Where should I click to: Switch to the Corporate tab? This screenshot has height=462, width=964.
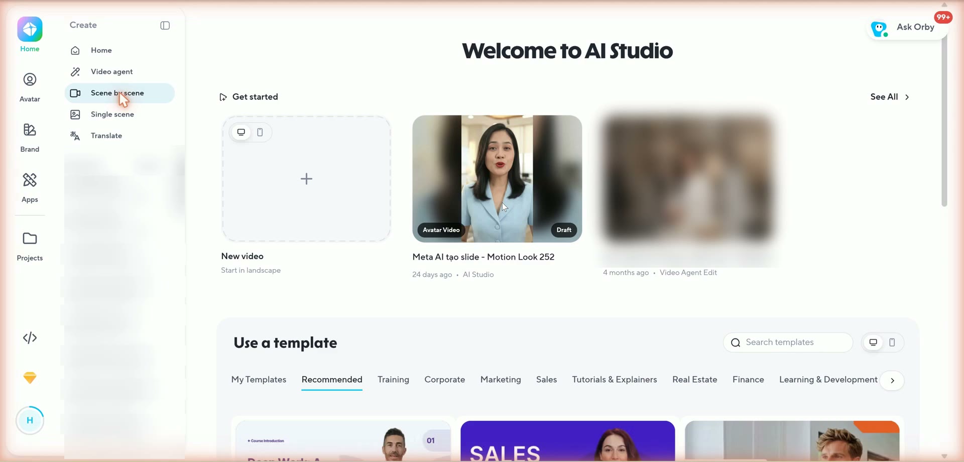444,380
